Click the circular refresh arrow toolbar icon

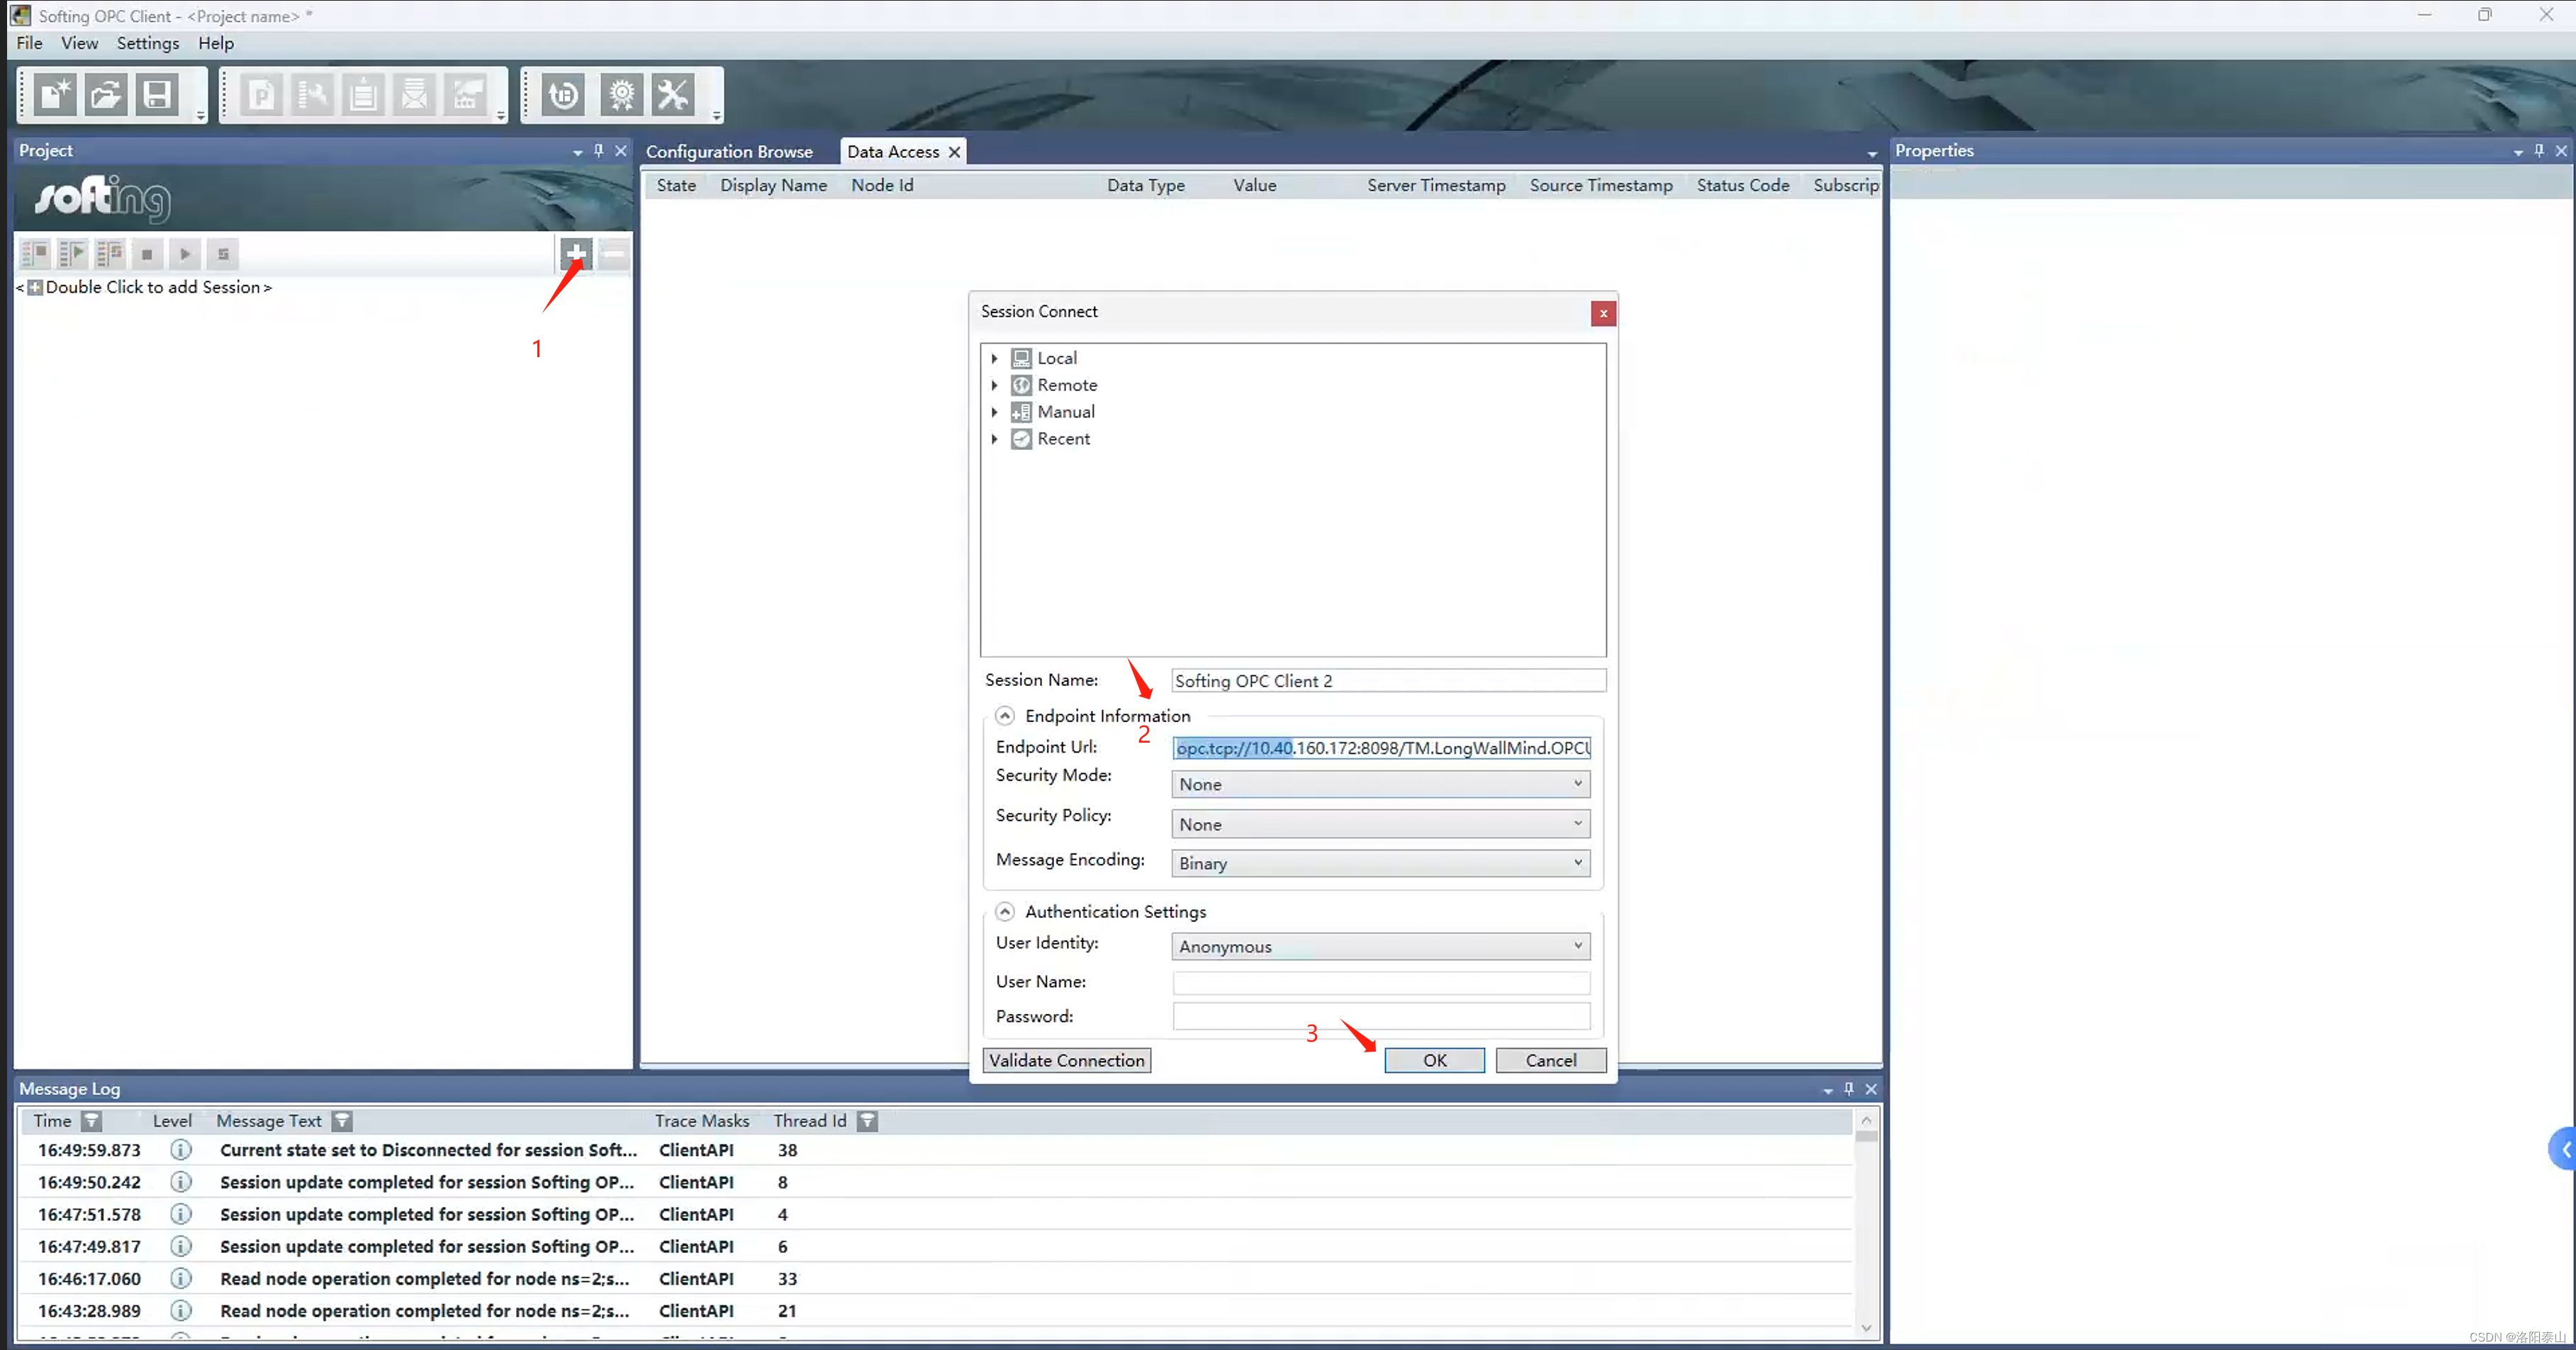click(x=563, y=95)
